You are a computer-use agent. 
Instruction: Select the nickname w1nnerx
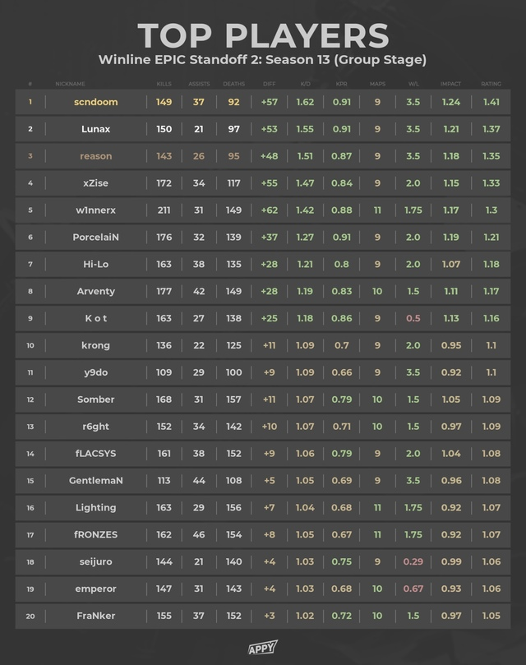96,210
